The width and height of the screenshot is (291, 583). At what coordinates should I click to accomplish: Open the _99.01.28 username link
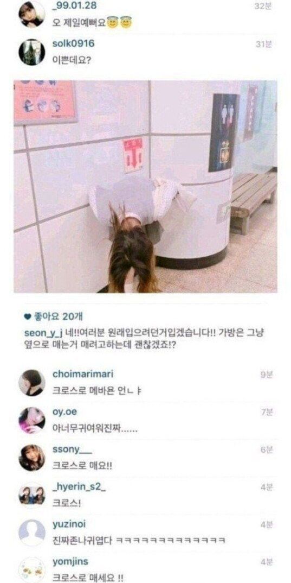(x=75, y=5)
